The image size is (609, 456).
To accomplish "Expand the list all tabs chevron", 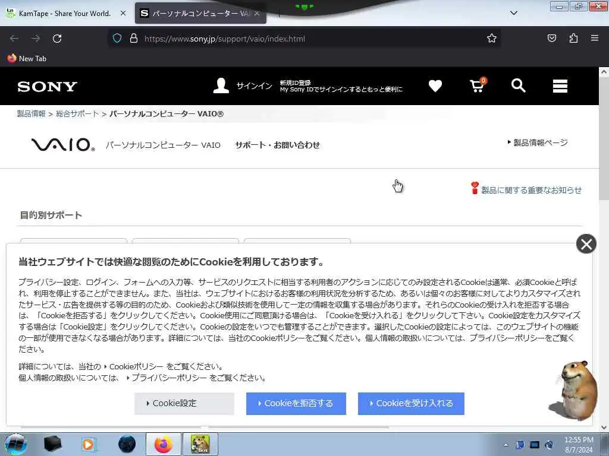I will [513, 13].
